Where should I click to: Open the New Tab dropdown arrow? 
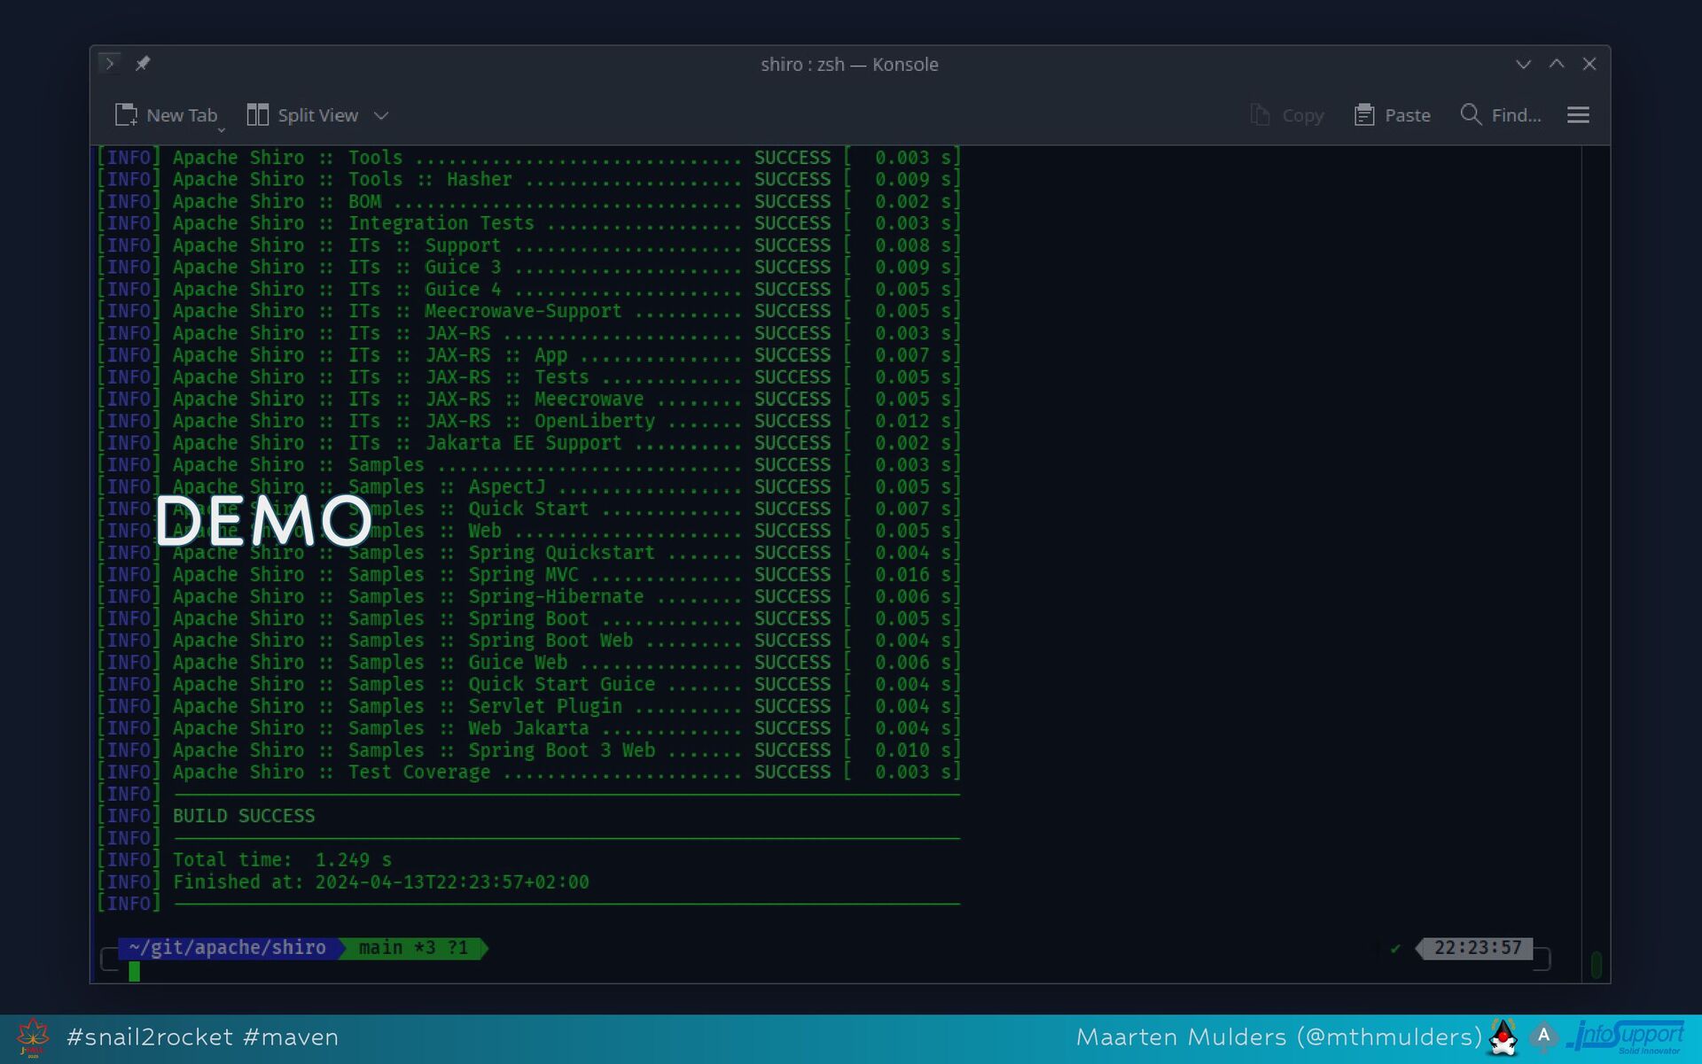tap(221, 130)
